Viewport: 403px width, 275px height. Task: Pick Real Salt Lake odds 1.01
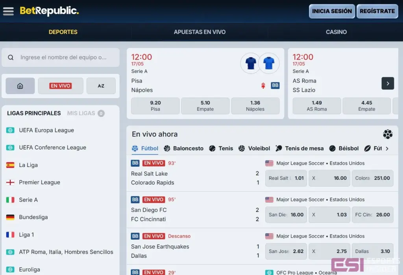click(286, 178)
